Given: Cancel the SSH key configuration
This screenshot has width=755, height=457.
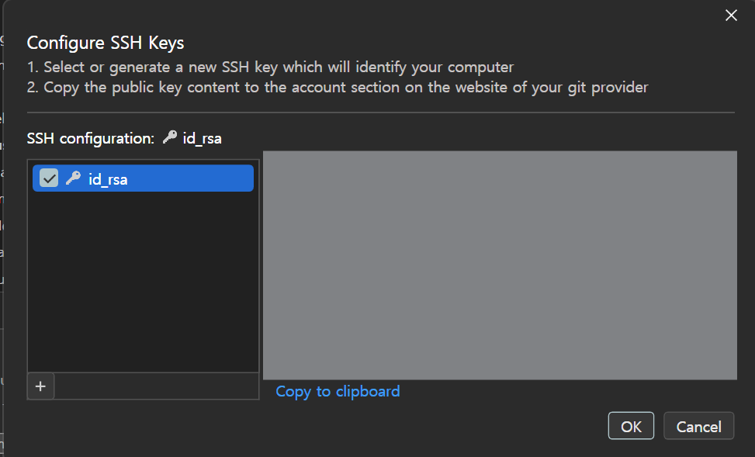Looking at the screenshot, I should [698, 426].
